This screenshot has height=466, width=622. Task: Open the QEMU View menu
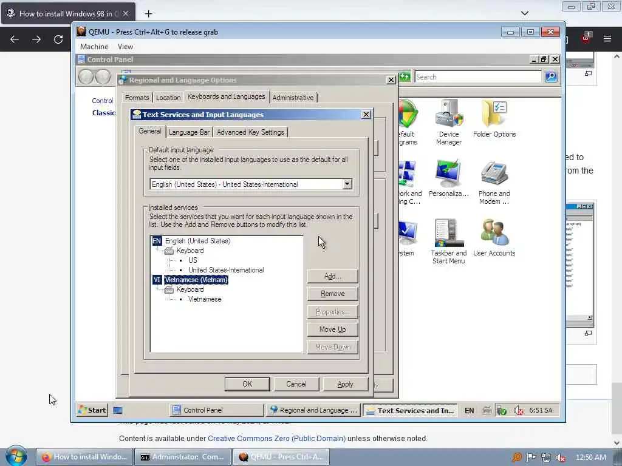[x=125, y=46]
